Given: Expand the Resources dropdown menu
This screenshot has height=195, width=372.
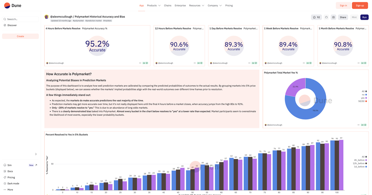Looking at the screenshot, I should point(196,6).
